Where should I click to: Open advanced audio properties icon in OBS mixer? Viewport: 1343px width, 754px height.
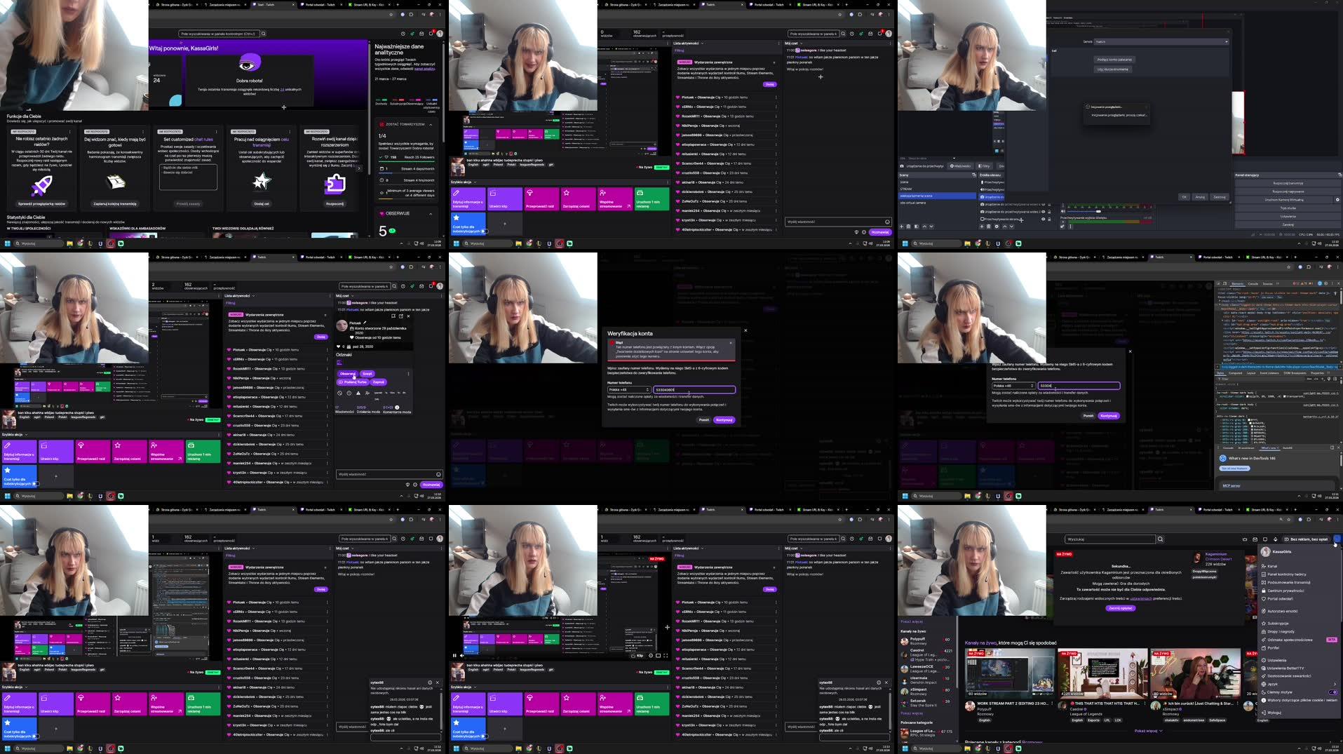[1062, 227]
